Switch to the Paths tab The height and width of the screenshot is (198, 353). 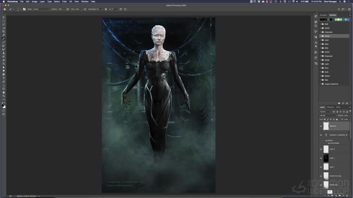point(338,107)
